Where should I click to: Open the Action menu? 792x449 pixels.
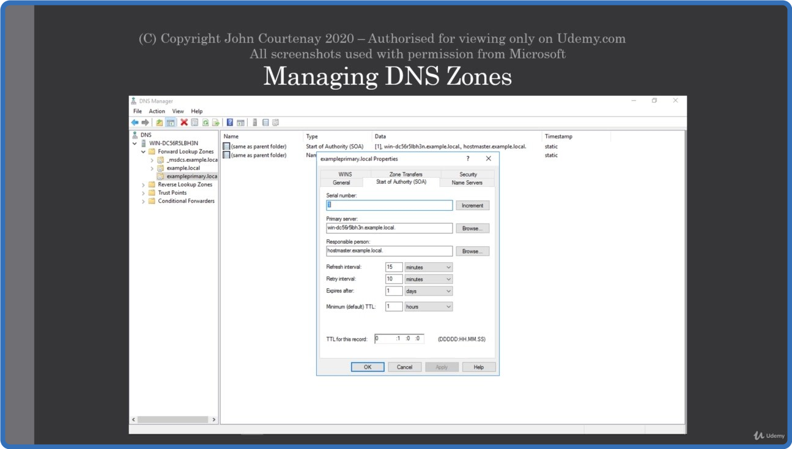(157, 111)
